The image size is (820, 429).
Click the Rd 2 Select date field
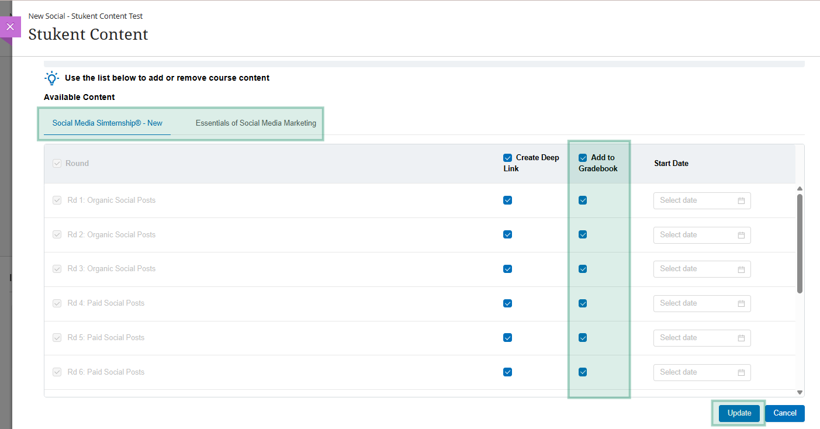pyautogui.click(x=702, y=235)
